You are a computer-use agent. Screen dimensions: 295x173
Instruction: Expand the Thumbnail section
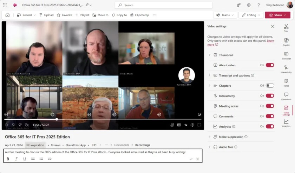pyautogui.click(x=209, y=55)
